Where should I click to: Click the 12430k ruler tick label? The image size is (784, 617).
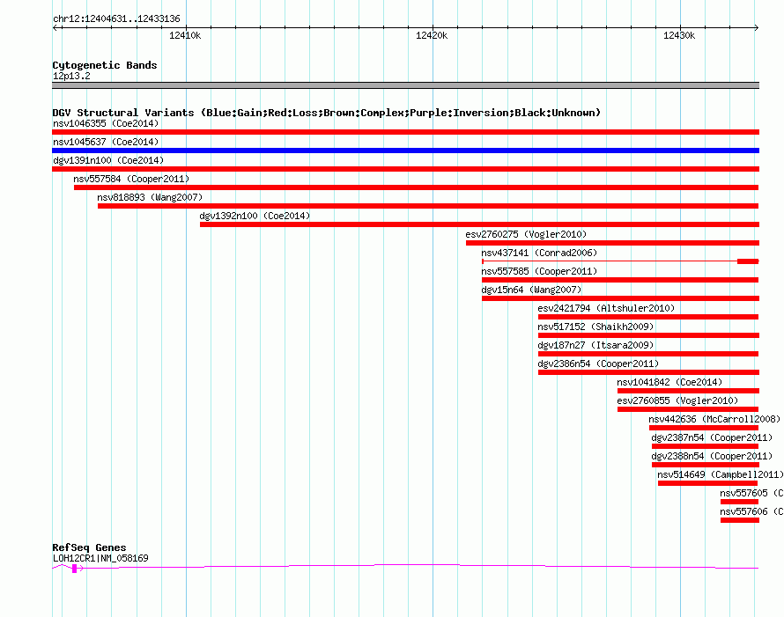pyautogui.click(x=679, y=35)
